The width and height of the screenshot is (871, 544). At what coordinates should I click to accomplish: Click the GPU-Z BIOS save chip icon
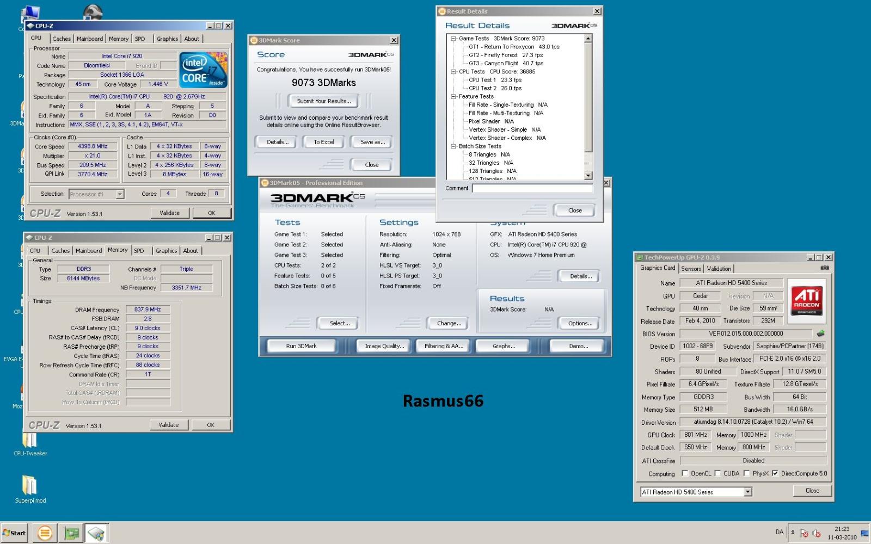[821, 333]
